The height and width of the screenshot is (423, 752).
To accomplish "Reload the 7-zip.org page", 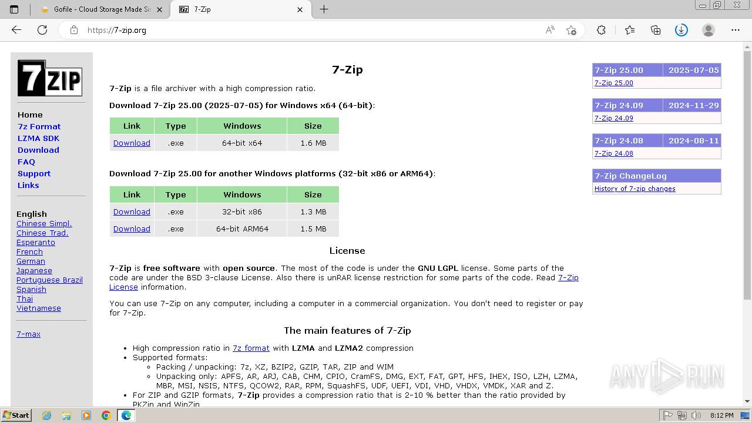I will [42, 30].
